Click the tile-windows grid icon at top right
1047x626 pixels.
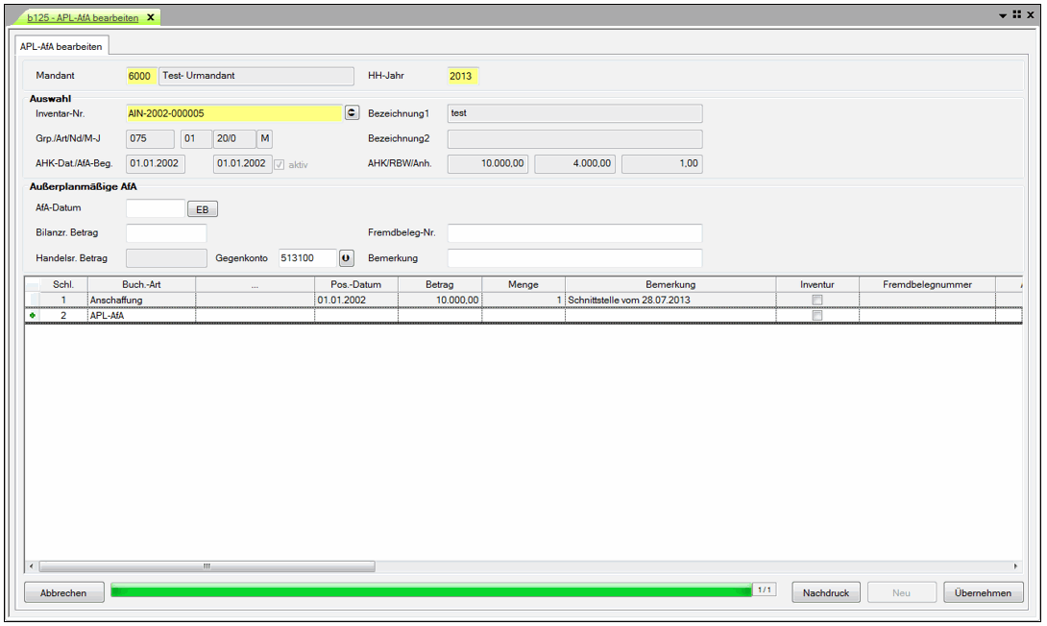pos(1016,15)
